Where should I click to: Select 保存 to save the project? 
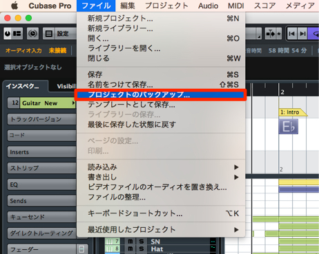point(161,74)
